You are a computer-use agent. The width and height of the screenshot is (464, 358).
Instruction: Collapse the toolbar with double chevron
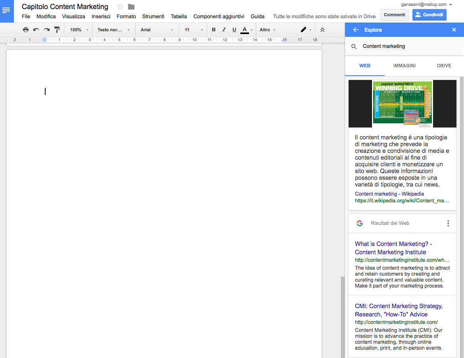click(322, 30)
